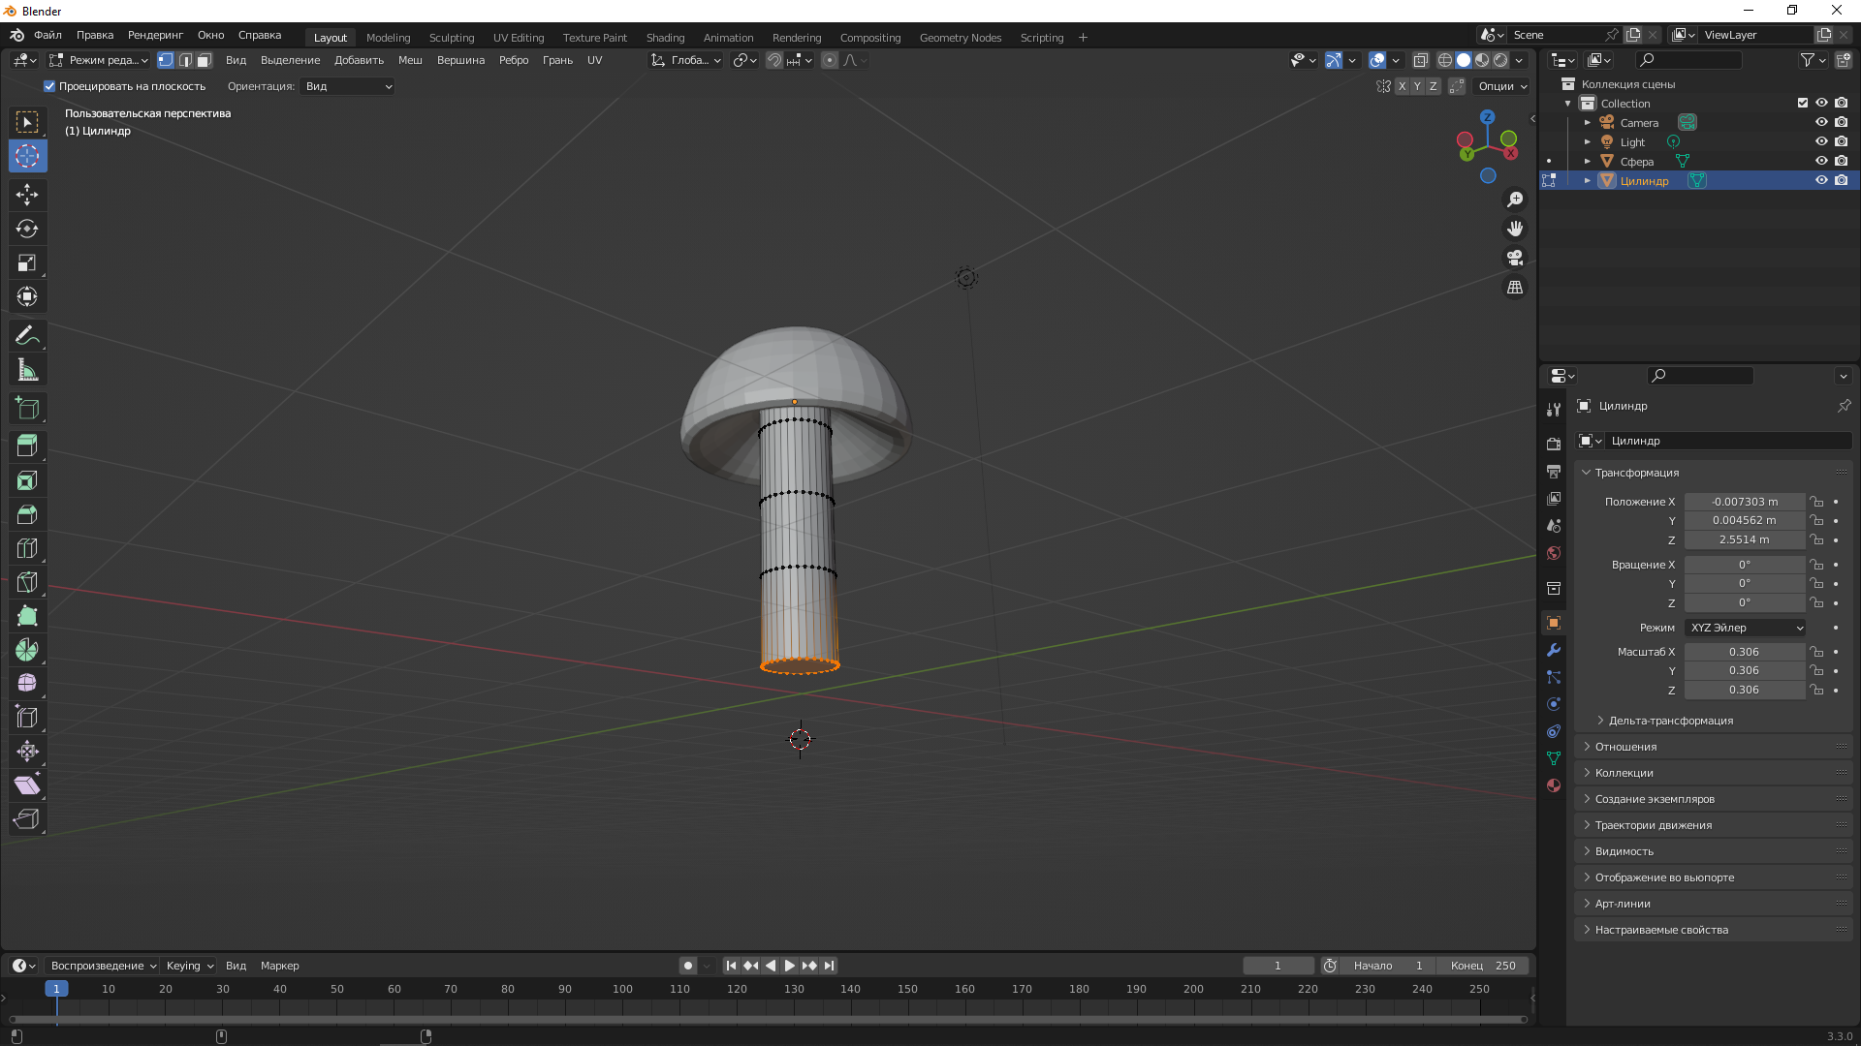Expand the Camera tree item
The image size is (1861, 1046).
click(x=1588, y=122)
